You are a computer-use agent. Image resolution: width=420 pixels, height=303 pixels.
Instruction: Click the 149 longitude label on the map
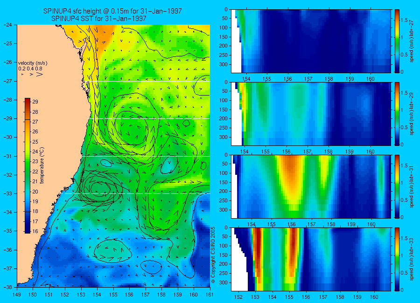pyautogui.click(x=17, y=295)
